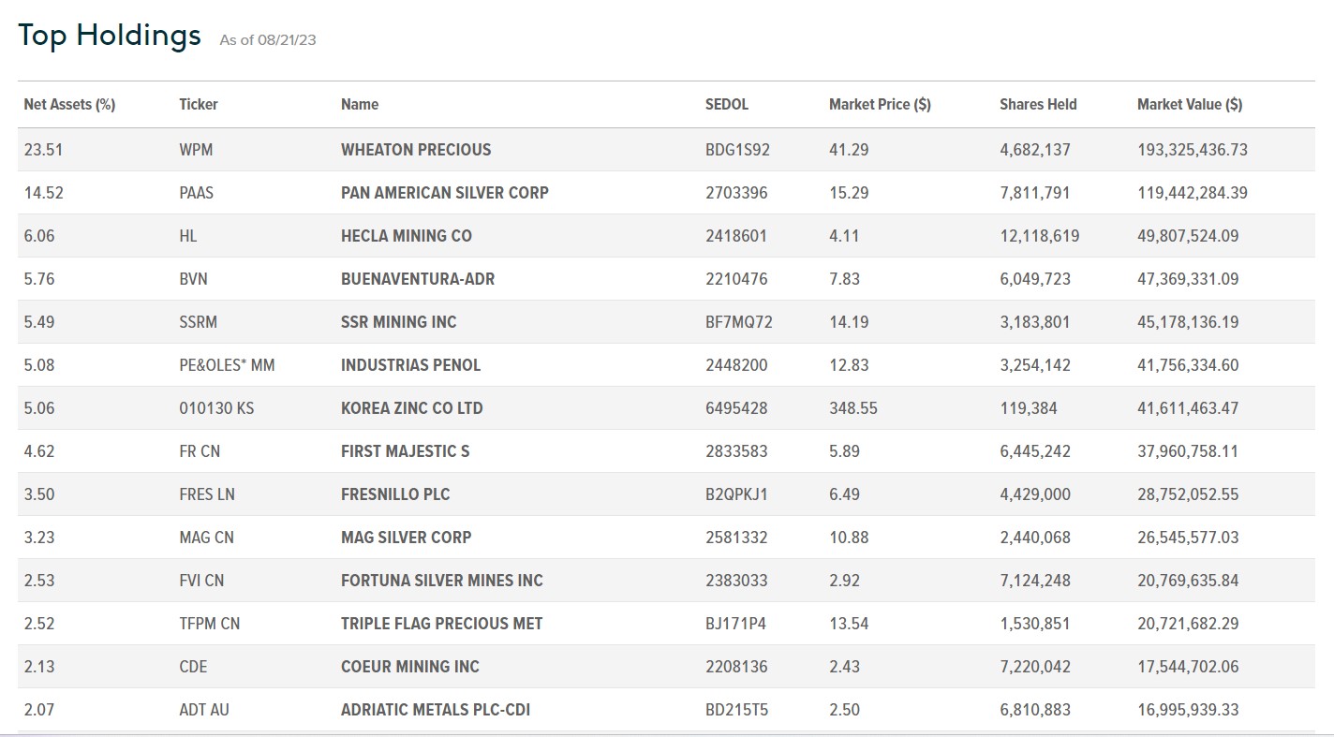Click shares held 12,118,619
The height and width of the screenshot is (737, 1334).
tap(1039, 236)
